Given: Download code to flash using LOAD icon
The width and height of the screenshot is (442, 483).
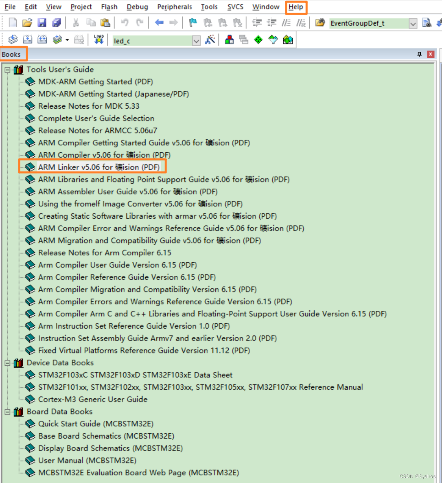Looking at the screenshot, I should click(x=98, y=40).
